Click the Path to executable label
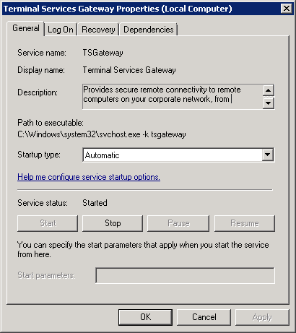 51,123
